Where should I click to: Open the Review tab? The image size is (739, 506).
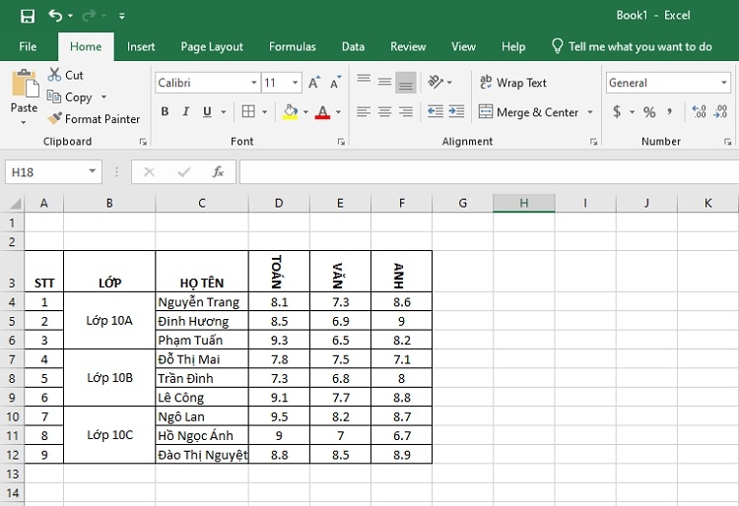coord(408,46)
